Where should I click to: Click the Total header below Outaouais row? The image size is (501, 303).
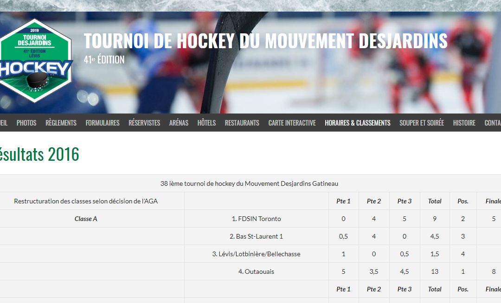(435, 289)
